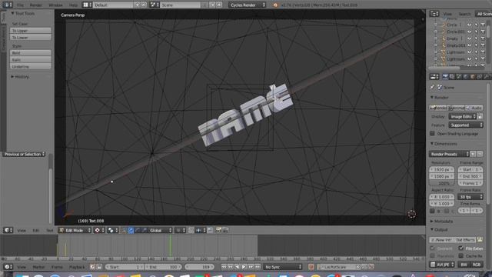Play the animation in reverse
The image size is (492, 277).
tap(238, 267)
